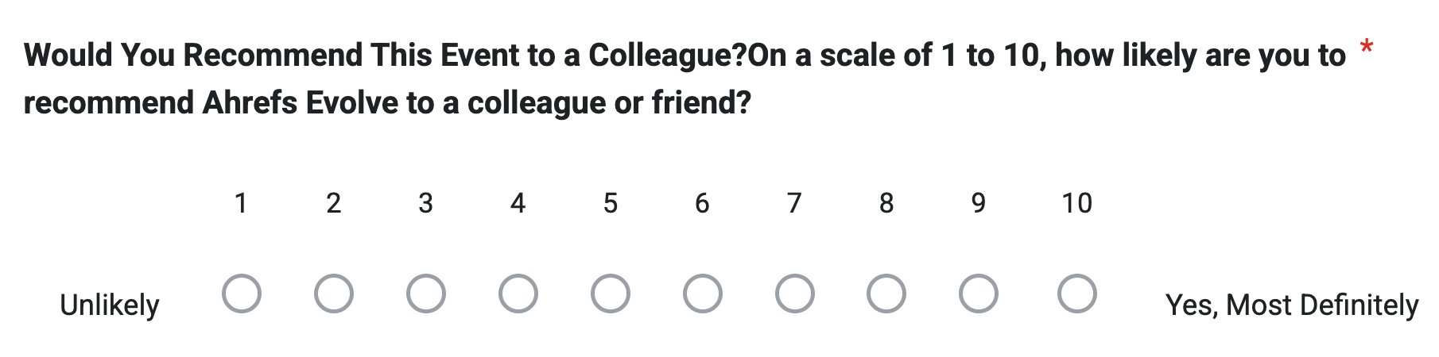Choose the radio option for 6
The height and width of the screenshot is (357, 1439).
(703, 294)
